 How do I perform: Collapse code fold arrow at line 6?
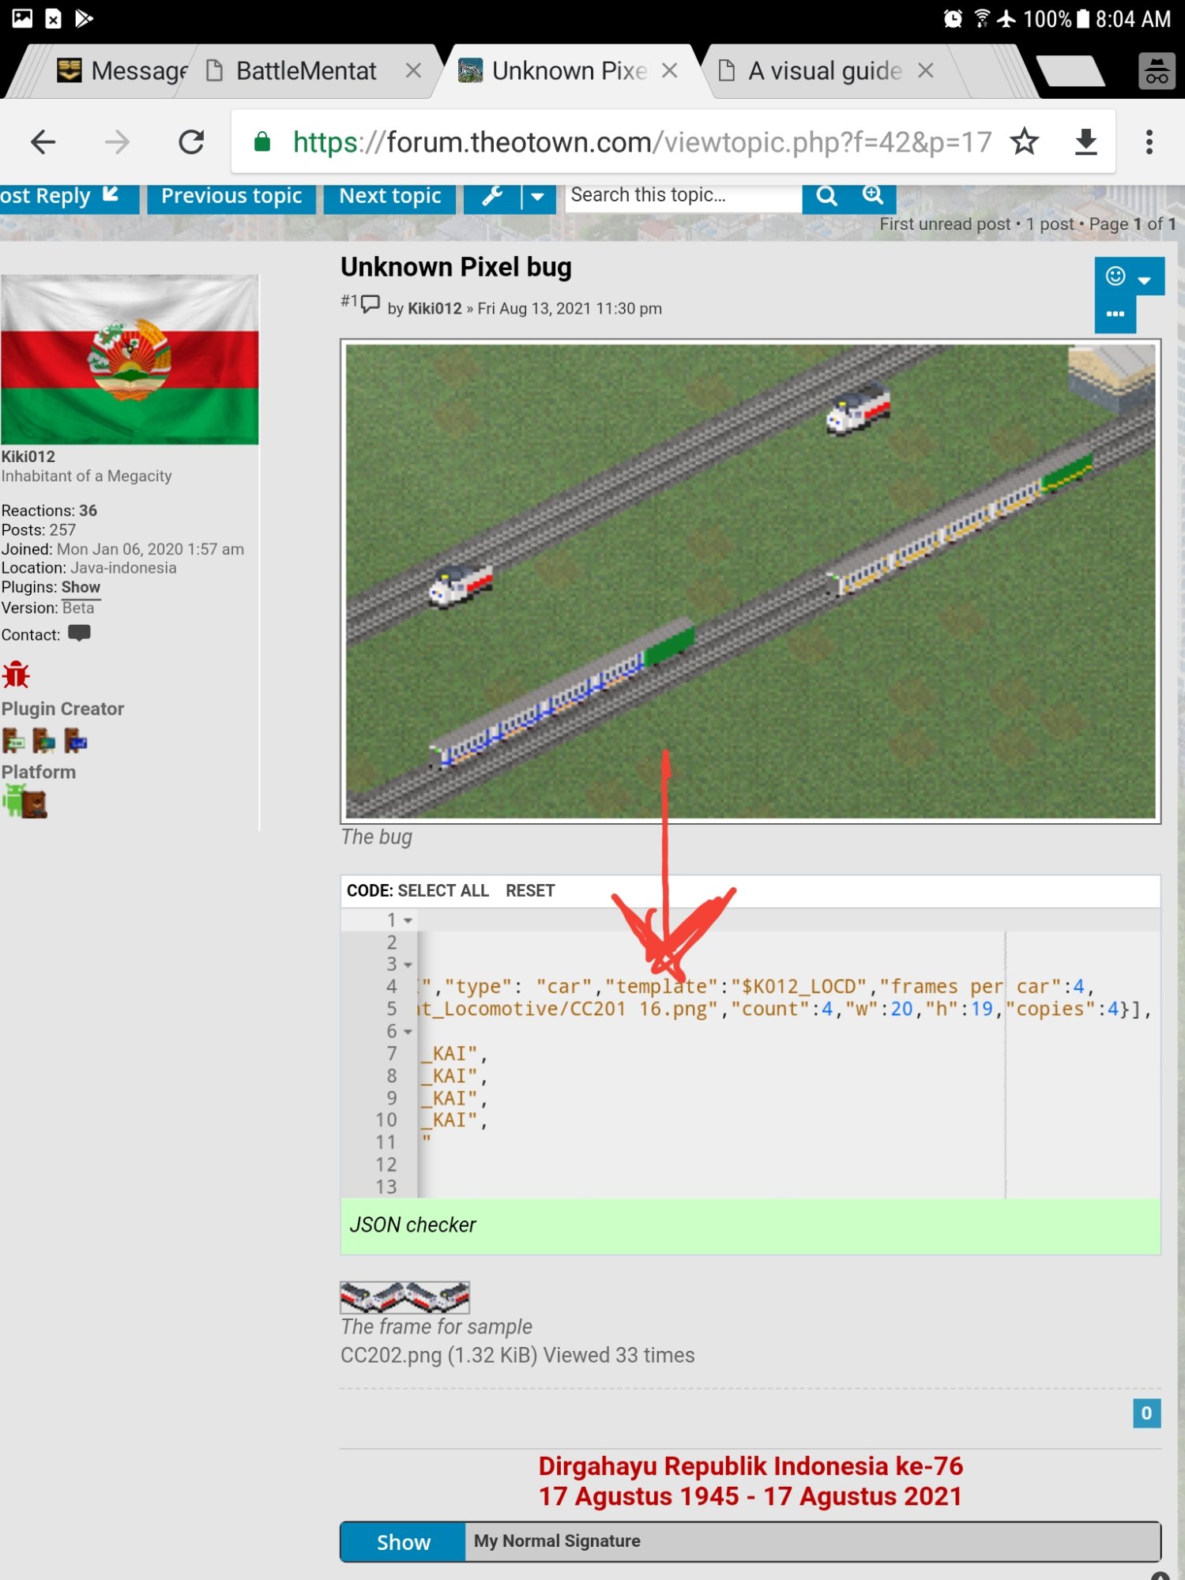click(408, 1032)
